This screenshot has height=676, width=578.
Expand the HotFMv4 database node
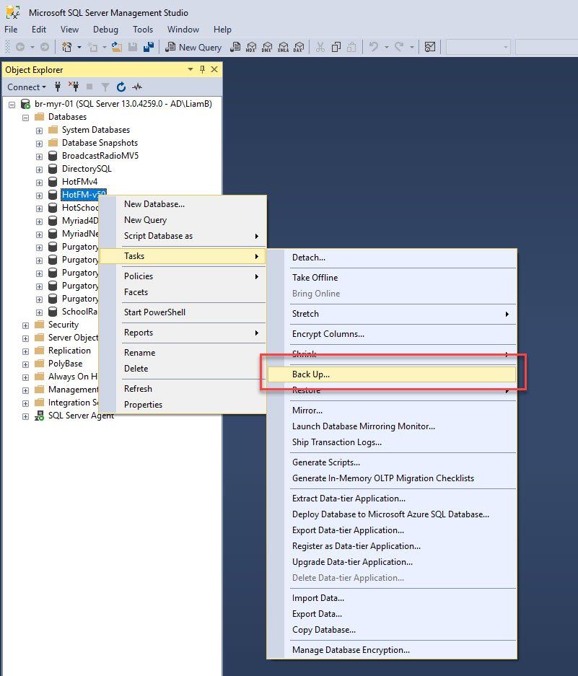39,183
